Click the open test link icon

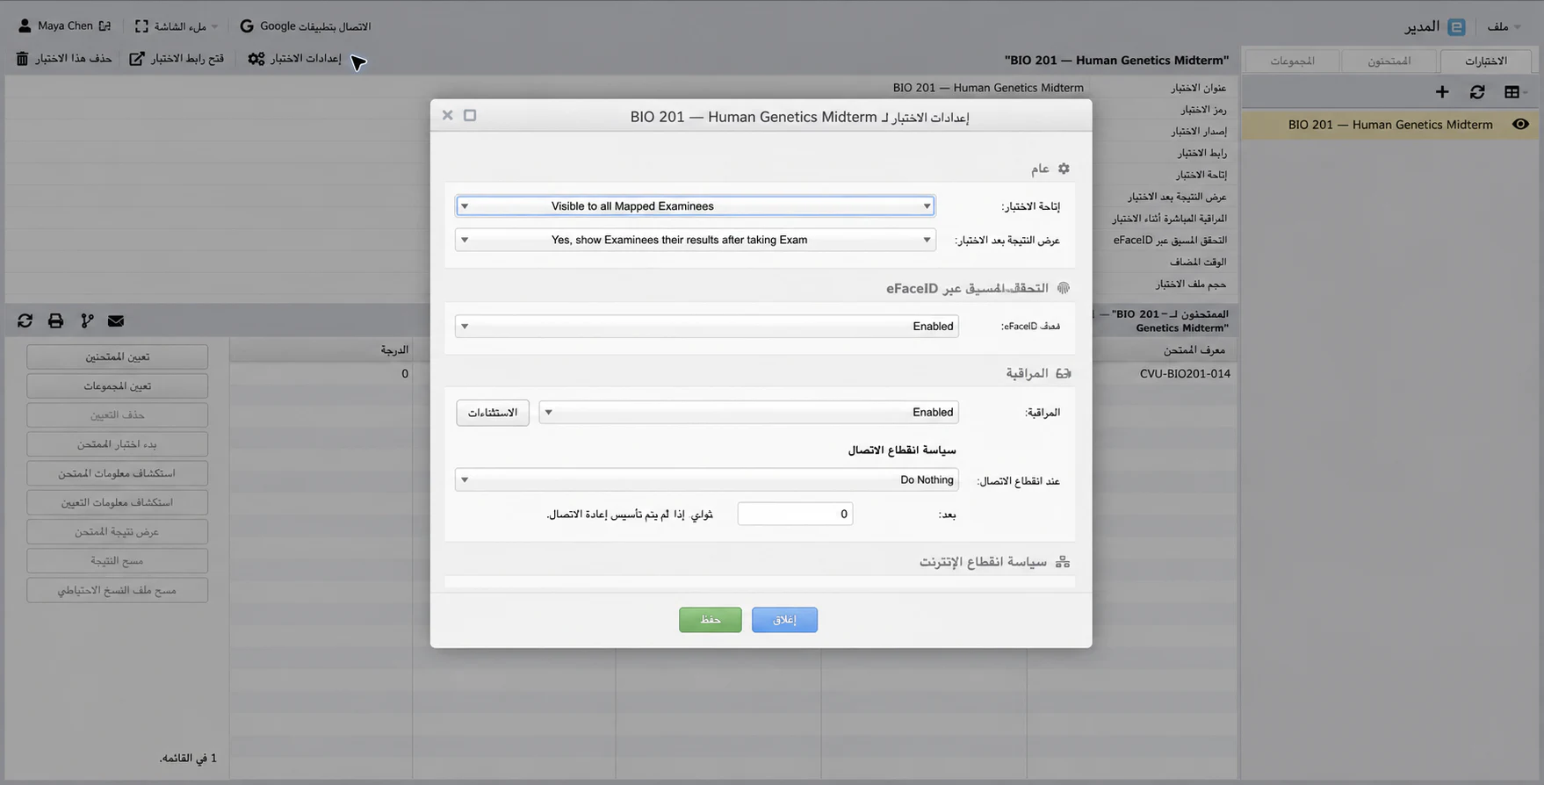click(137, 59)
